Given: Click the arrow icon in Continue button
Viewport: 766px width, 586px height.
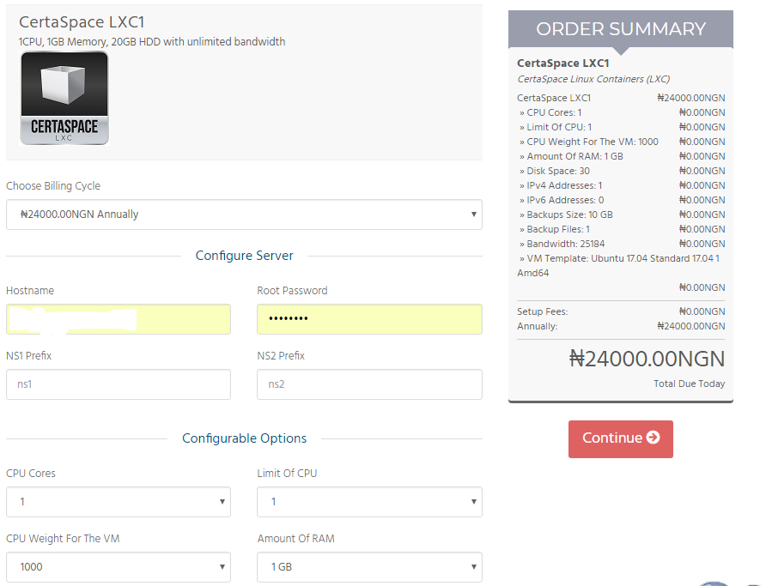Looking at the screenshot, I should 654,438.
